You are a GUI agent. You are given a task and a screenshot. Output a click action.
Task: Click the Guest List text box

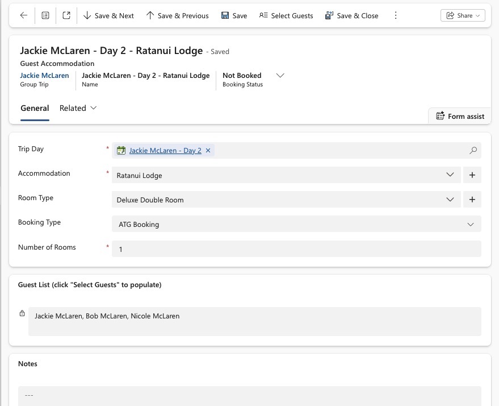pos(254,321)
